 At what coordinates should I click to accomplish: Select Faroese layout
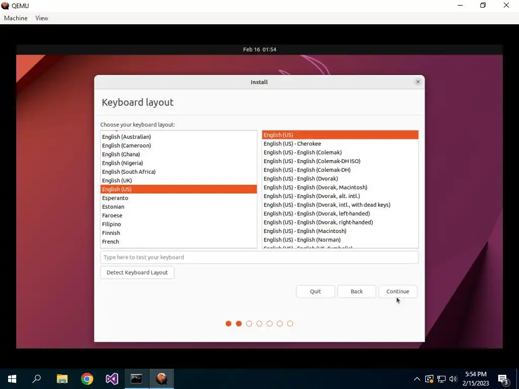179,215
